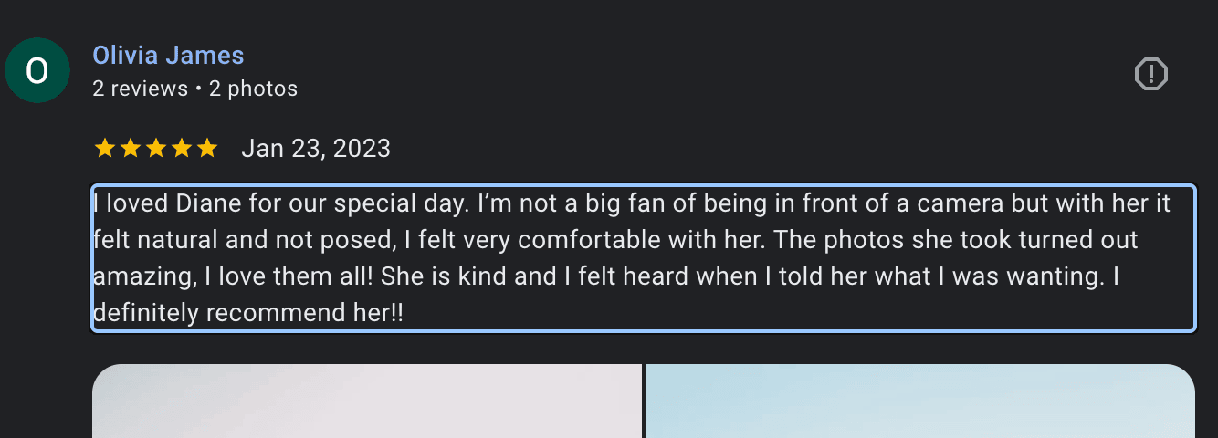This screenshot has height=438, width=1218.
Task: Click the second rating star
Action: (x=131, y=149)
